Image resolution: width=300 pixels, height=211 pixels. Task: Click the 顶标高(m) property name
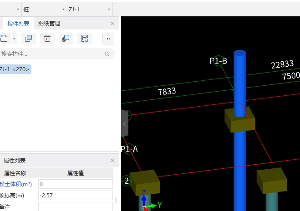pos(12,196)
